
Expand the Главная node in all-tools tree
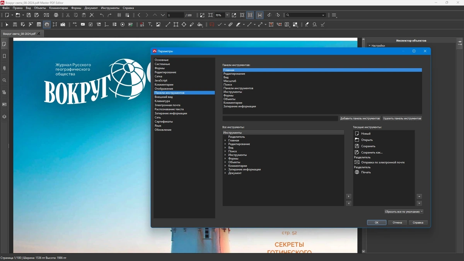tap(225, 140)
